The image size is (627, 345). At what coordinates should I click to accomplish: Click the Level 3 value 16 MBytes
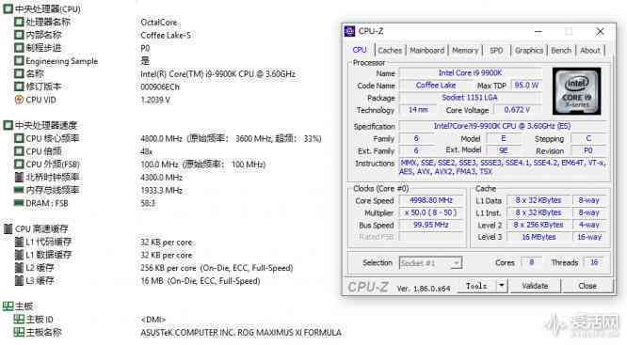tap(539, 237)
